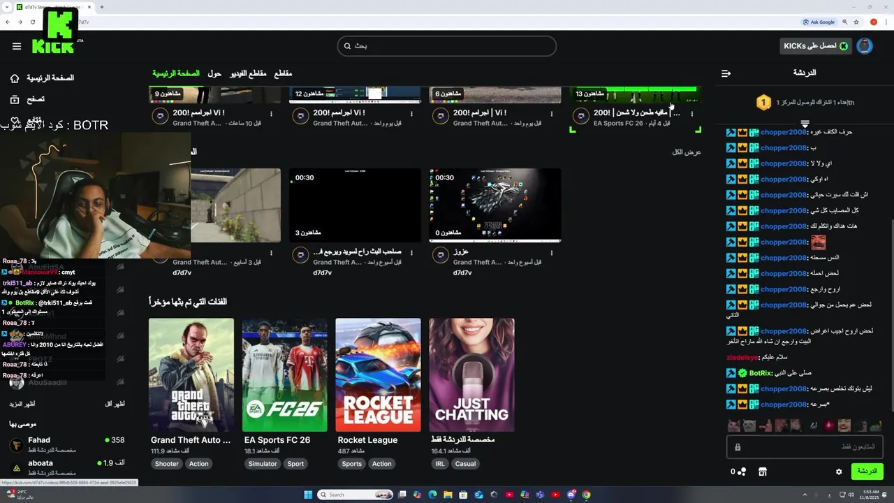Open a new browser tab

pyautogui.click(x=102, y=7)
